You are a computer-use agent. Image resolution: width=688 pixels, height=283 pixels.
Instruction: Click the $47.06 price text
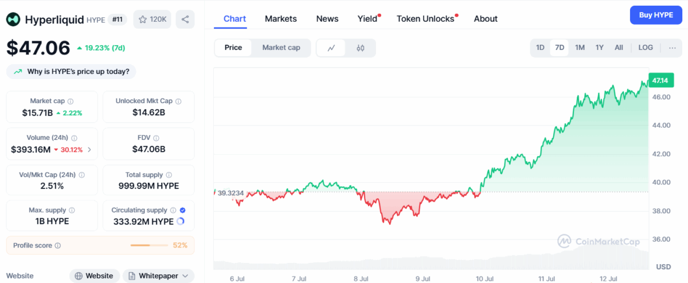coord(38,48)
